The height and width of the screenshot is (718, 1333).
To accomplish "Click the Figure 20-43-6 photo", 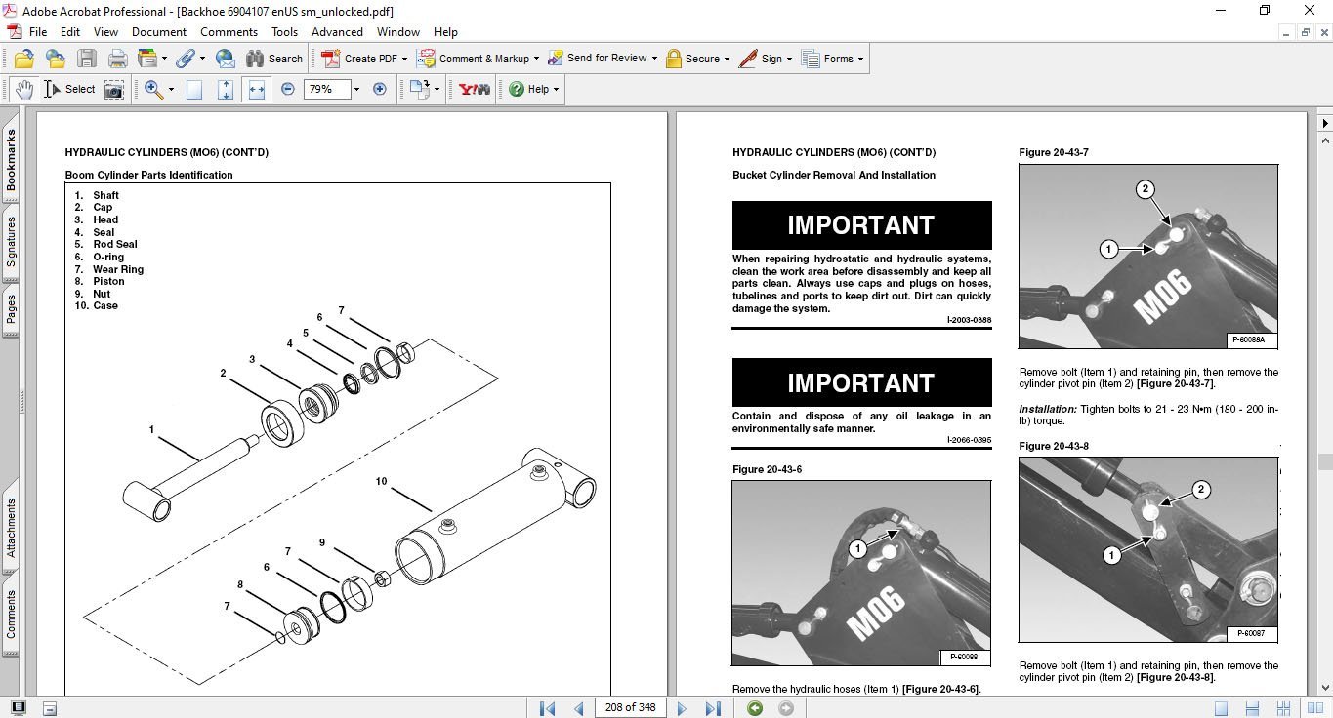I will [861, 573].
